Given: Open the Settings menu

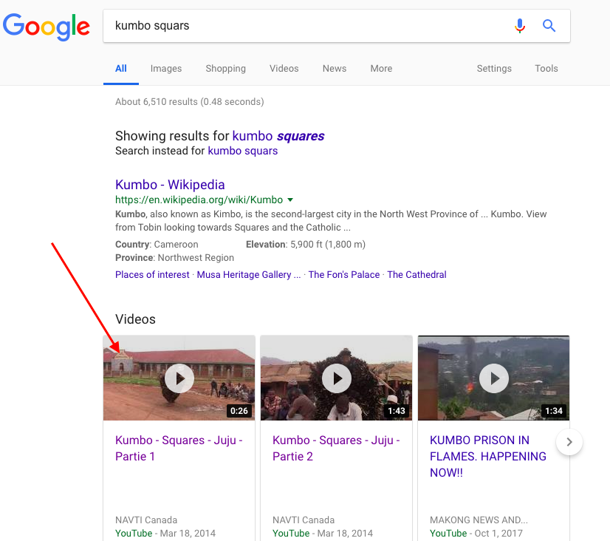Looking at the screenshot, I should 494,69.
